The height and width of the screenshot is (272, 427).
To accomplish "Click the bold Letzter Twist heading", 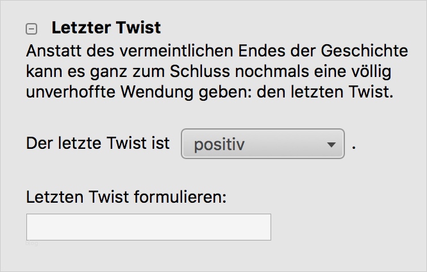I will [x=106, y=28].
